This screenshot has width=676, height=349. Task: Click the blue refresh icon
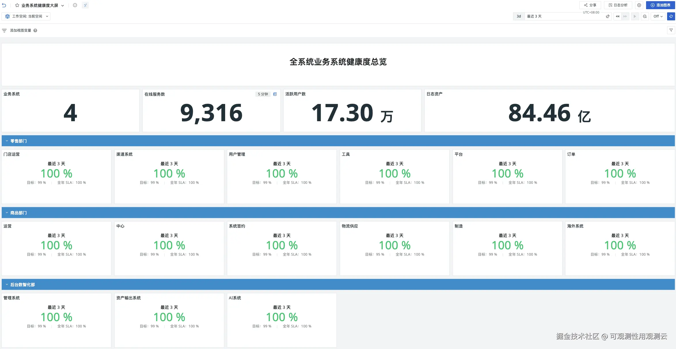point(671,16)
